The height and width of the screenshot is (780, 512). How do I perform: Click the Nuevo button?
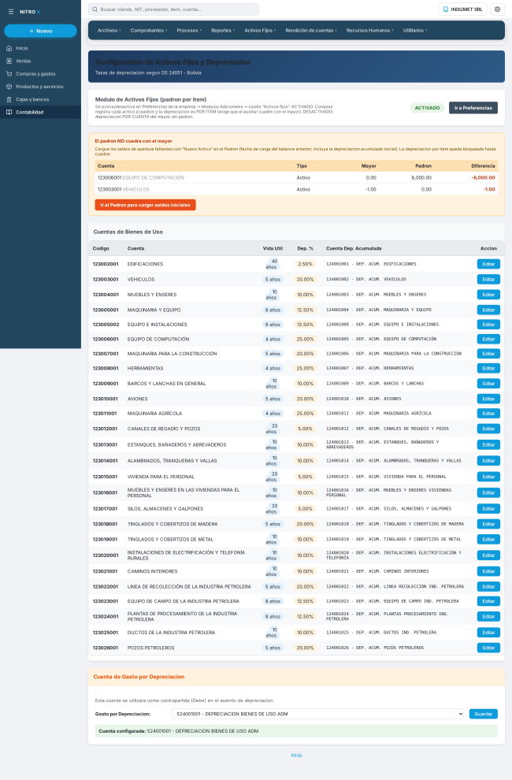[40, 31]
